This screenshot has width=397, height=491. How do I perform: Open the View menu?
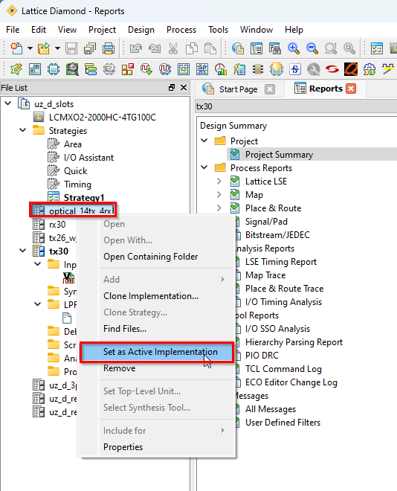(x=67, y=30)
